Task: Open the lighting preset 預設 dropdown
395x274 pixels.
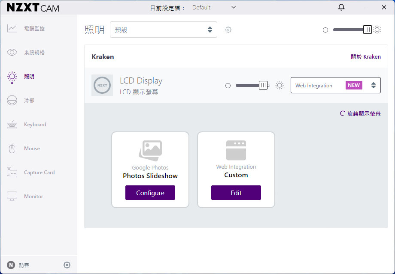Action: [164, 30]
